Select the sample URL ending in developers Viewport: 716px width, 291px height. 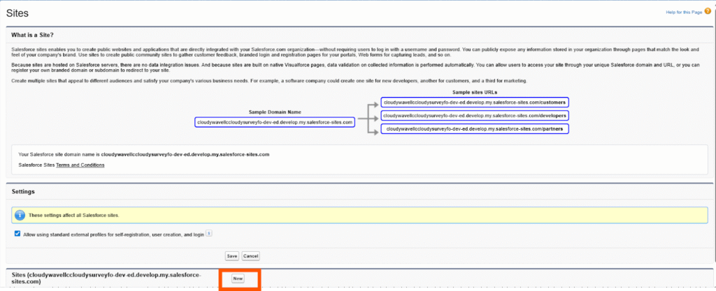tap(475, 115)
